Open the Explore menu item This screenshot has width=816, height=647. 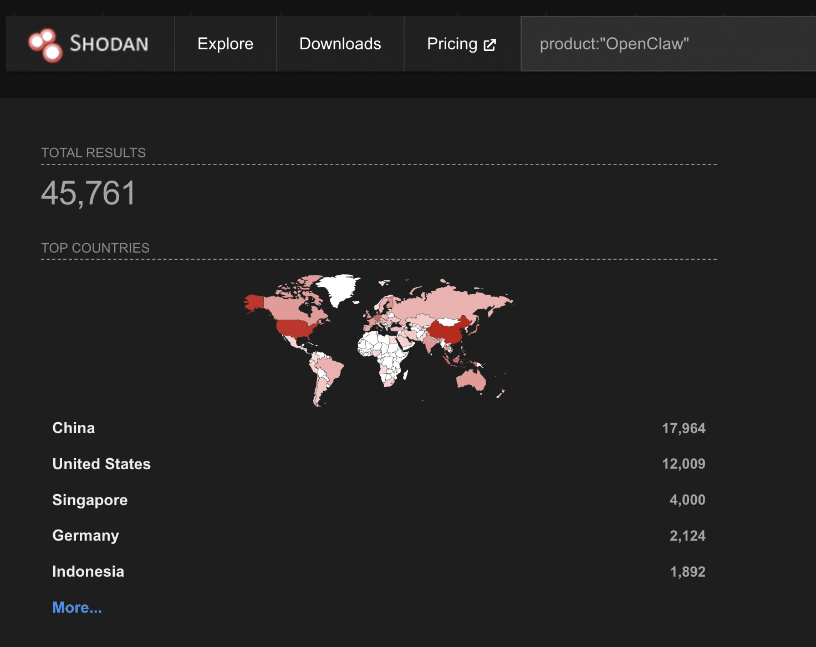(x=225, y=44)
